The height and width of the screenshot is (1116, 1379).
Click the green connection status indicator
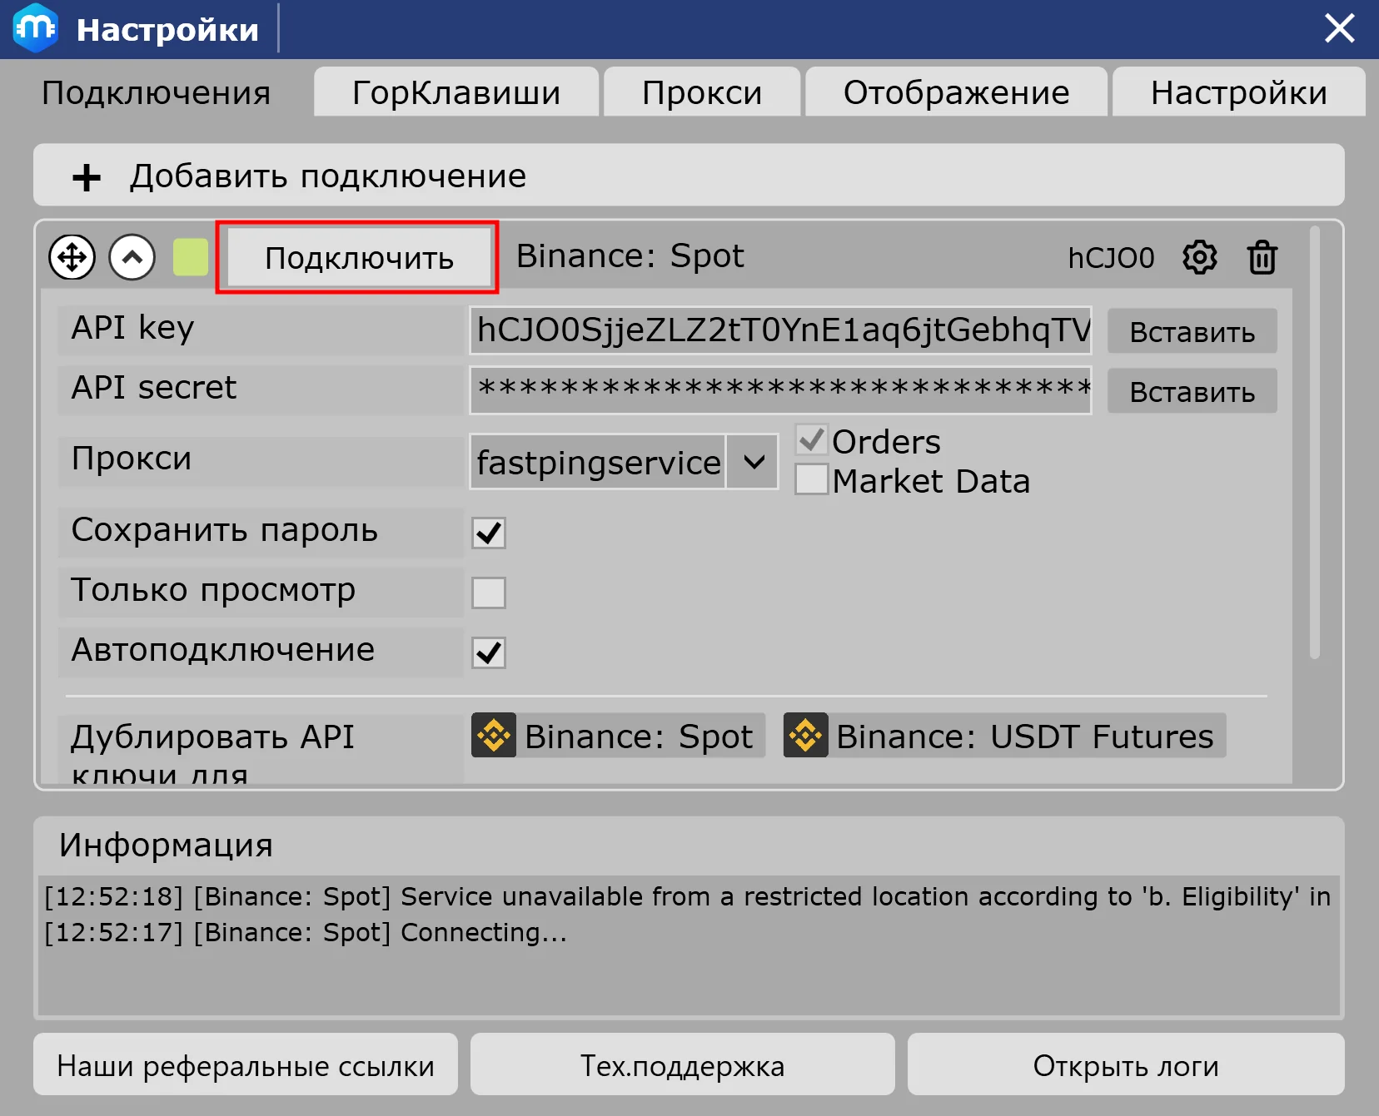191,258
